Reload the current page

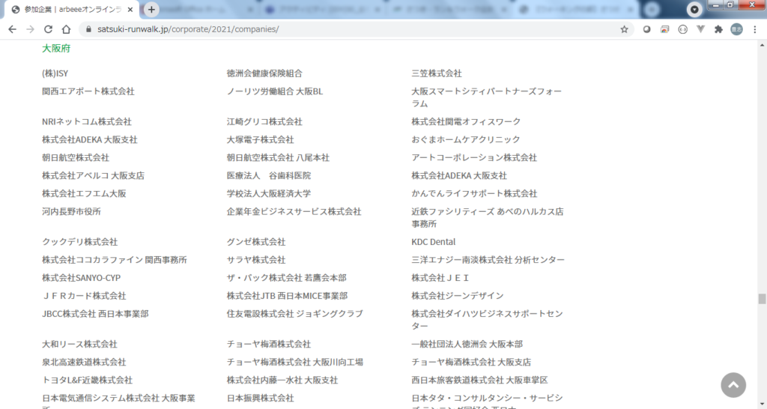[48, 29]
